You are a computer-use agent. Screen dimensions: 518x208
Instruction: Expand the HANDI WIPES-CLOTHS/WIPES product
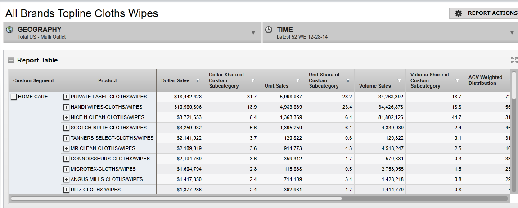coord(66,107)
